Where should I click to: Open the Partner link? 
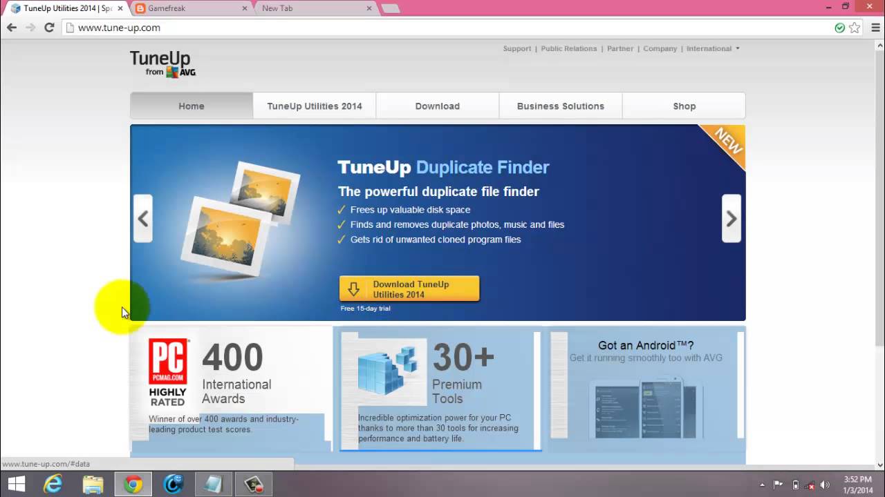[x=620, y=48]
